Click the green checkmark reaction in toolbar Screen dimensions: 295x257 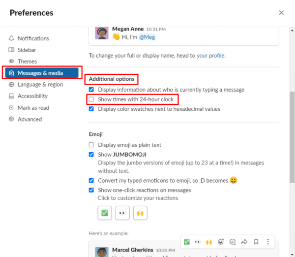click(x=186, y=242)
